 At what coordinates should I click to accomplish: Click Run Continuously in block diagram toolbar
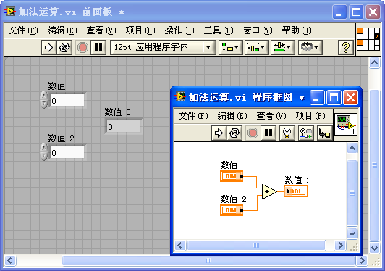click(234, 133)
